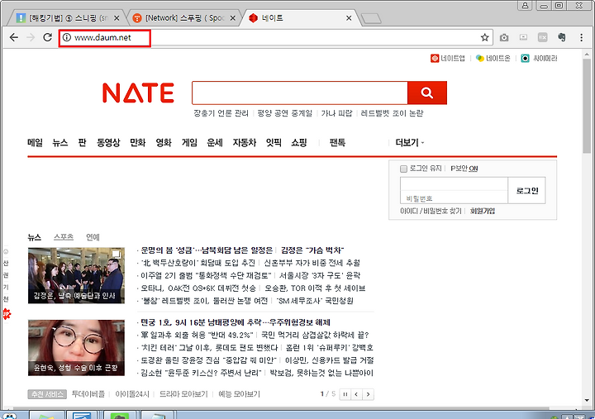The image size is (595, 419).
Task: Open the 네이트온 icon link
Action: click(x=493, y=58)
